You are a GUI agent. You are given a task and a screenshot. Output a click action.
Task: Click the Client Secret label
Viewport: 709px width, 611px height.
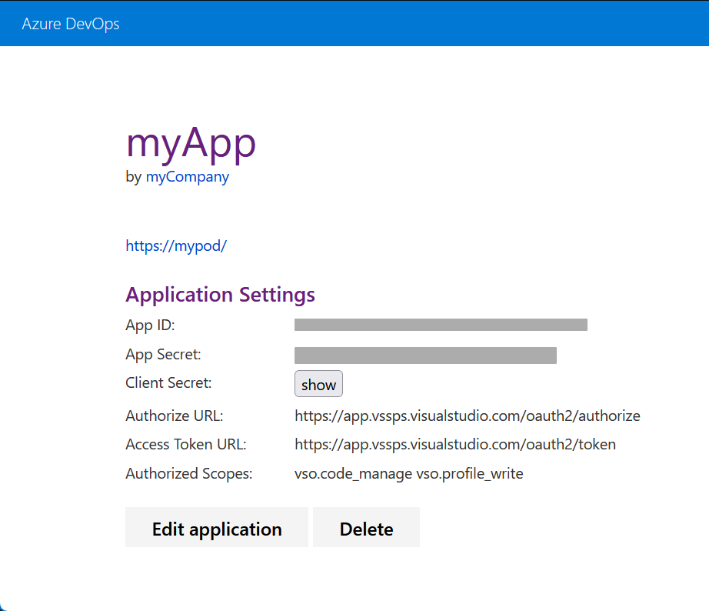[168, 382]
